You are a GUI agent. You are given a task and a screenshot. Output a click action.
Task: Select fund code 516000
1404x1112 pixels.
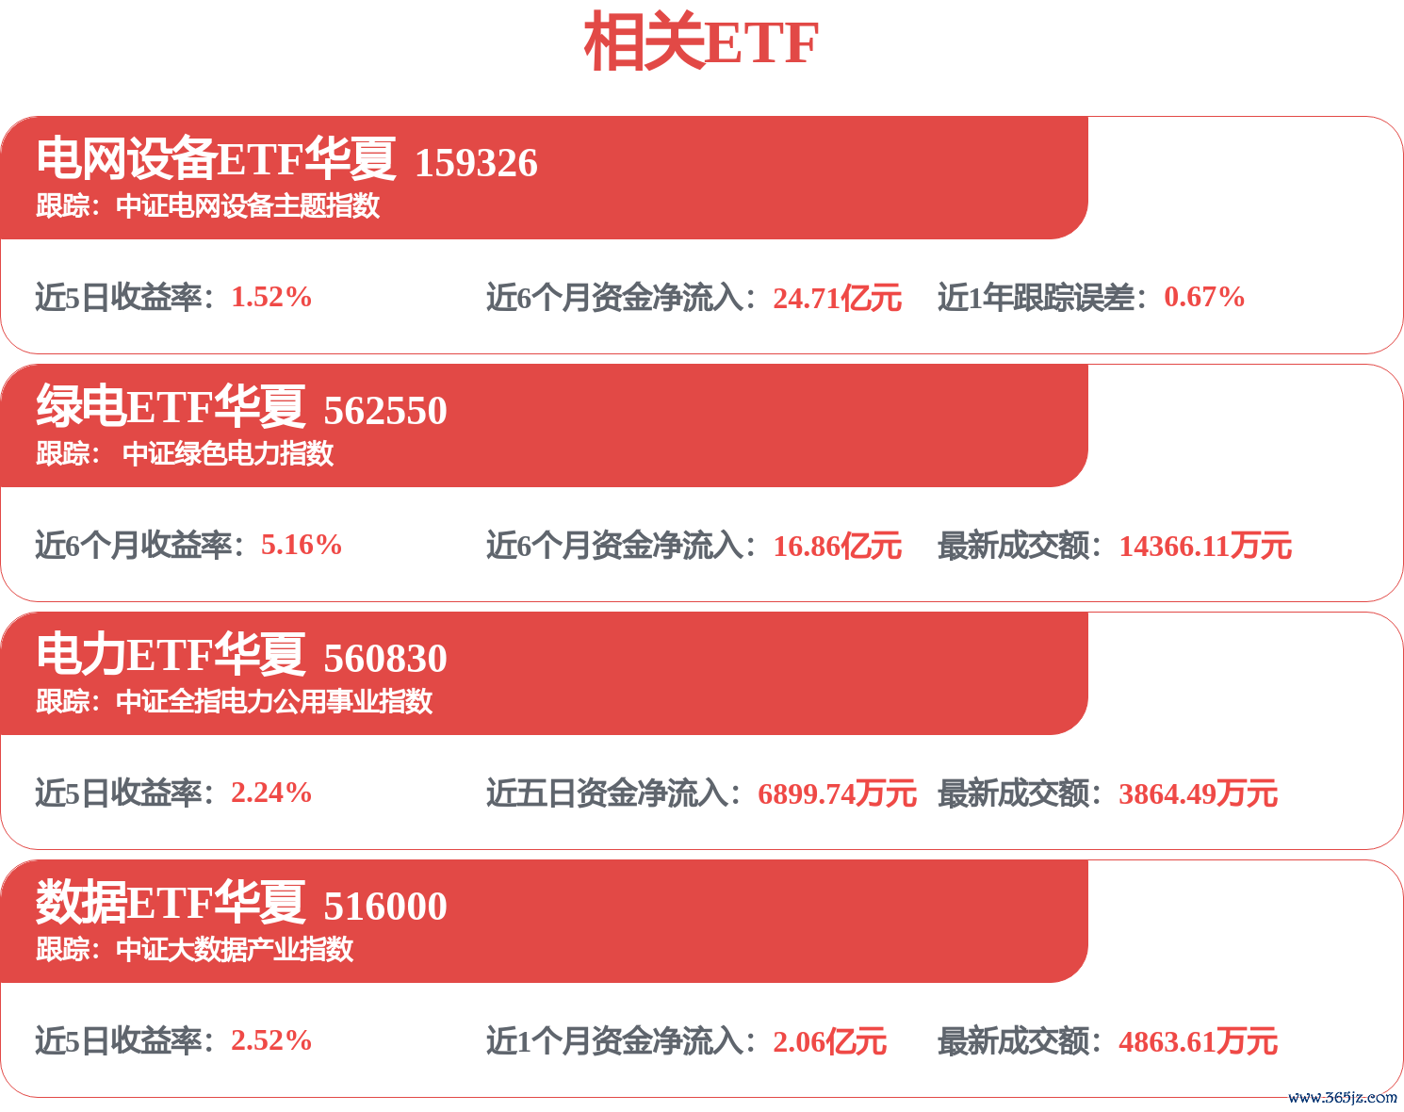tap(385, 907)
